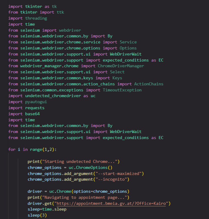
Task: Click the "Starting undetected Chrome..." string
Action: pyautogui.click(x=80, y=162)
